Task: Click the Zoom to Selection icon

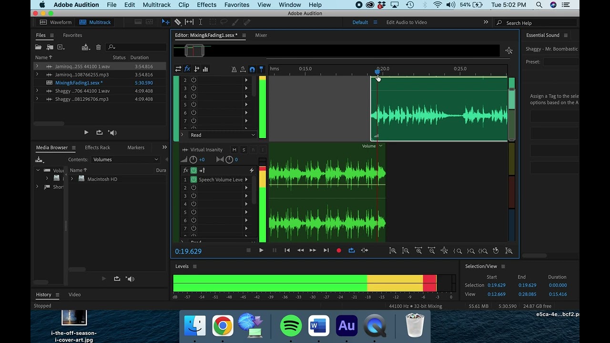Action: [483, 251]
